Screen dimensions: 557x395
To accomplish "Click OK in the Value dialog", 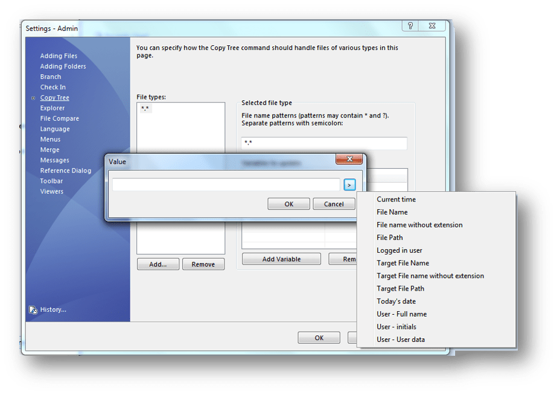I will pos(289,204).
